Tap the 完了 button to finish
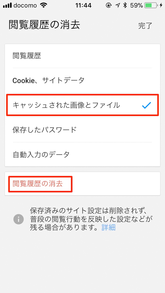The width and height of the screenshot is (165, 293). point(145,26)
